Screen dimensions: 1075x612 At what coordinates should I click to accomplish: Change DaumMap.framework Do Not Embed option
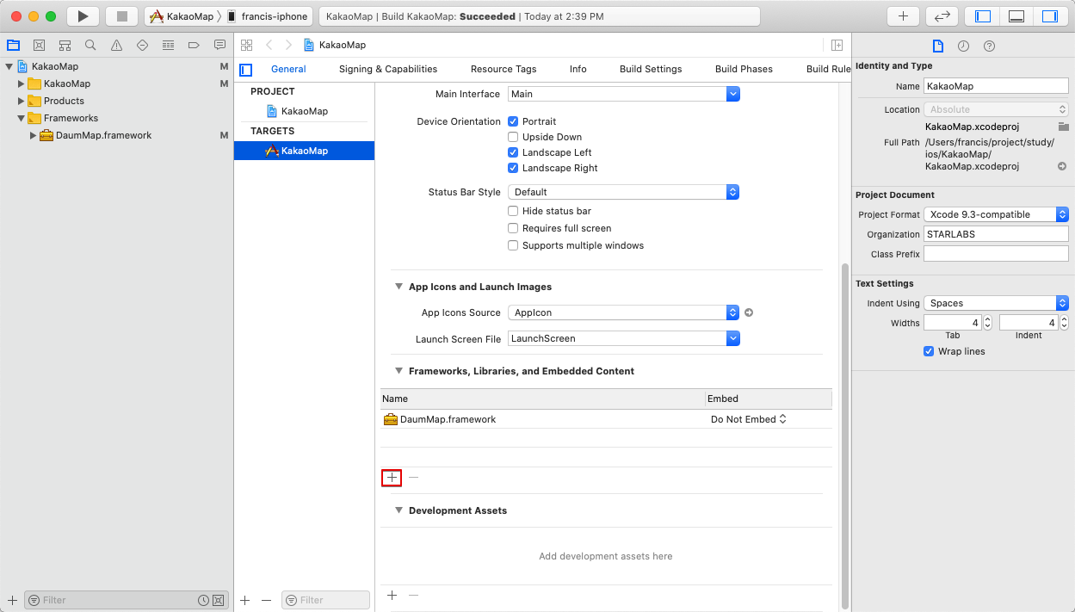[x=749, y=419]
